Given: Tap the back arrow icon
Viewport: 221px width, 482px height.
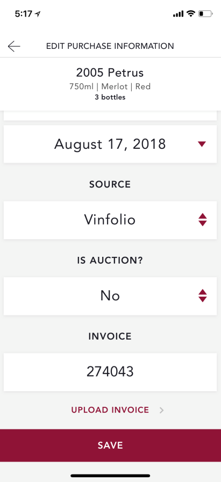Looking at the screenshot, I should tap(14, 46).
